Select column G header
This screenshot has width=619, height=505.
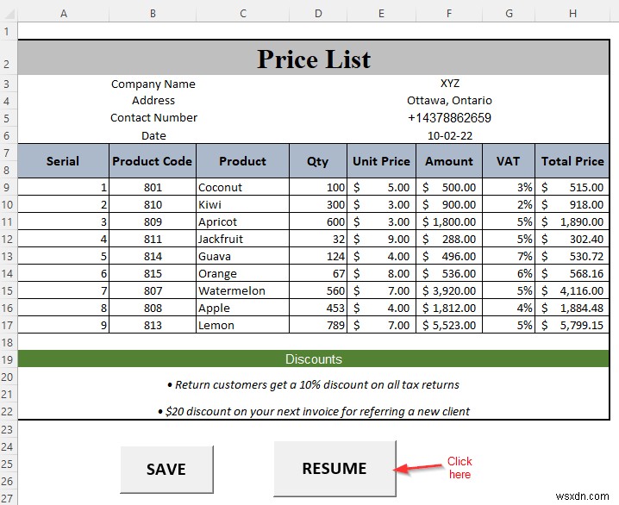point(509,14)
